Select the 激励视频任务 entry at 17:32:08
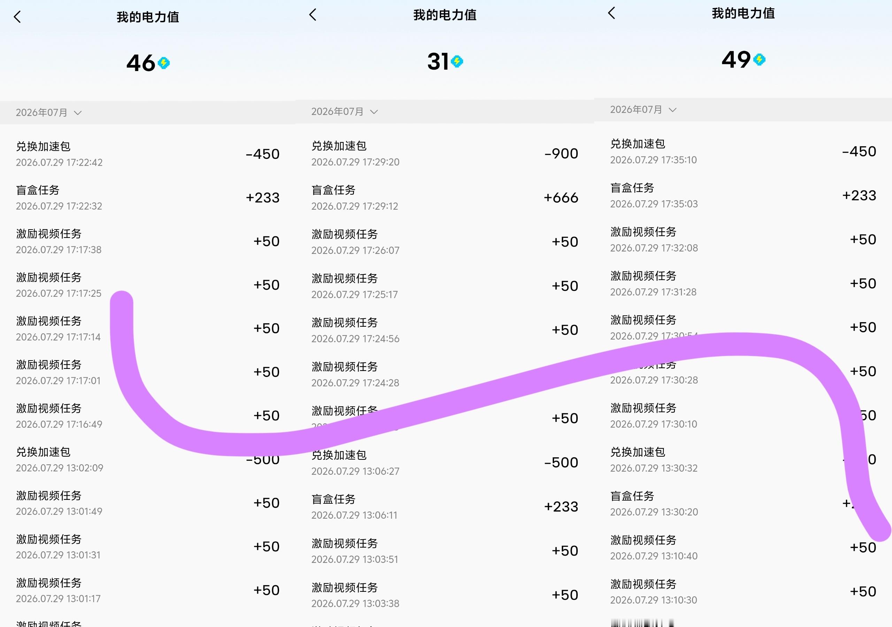The width and height of the screenshot is (892, 627). point(743,240)
